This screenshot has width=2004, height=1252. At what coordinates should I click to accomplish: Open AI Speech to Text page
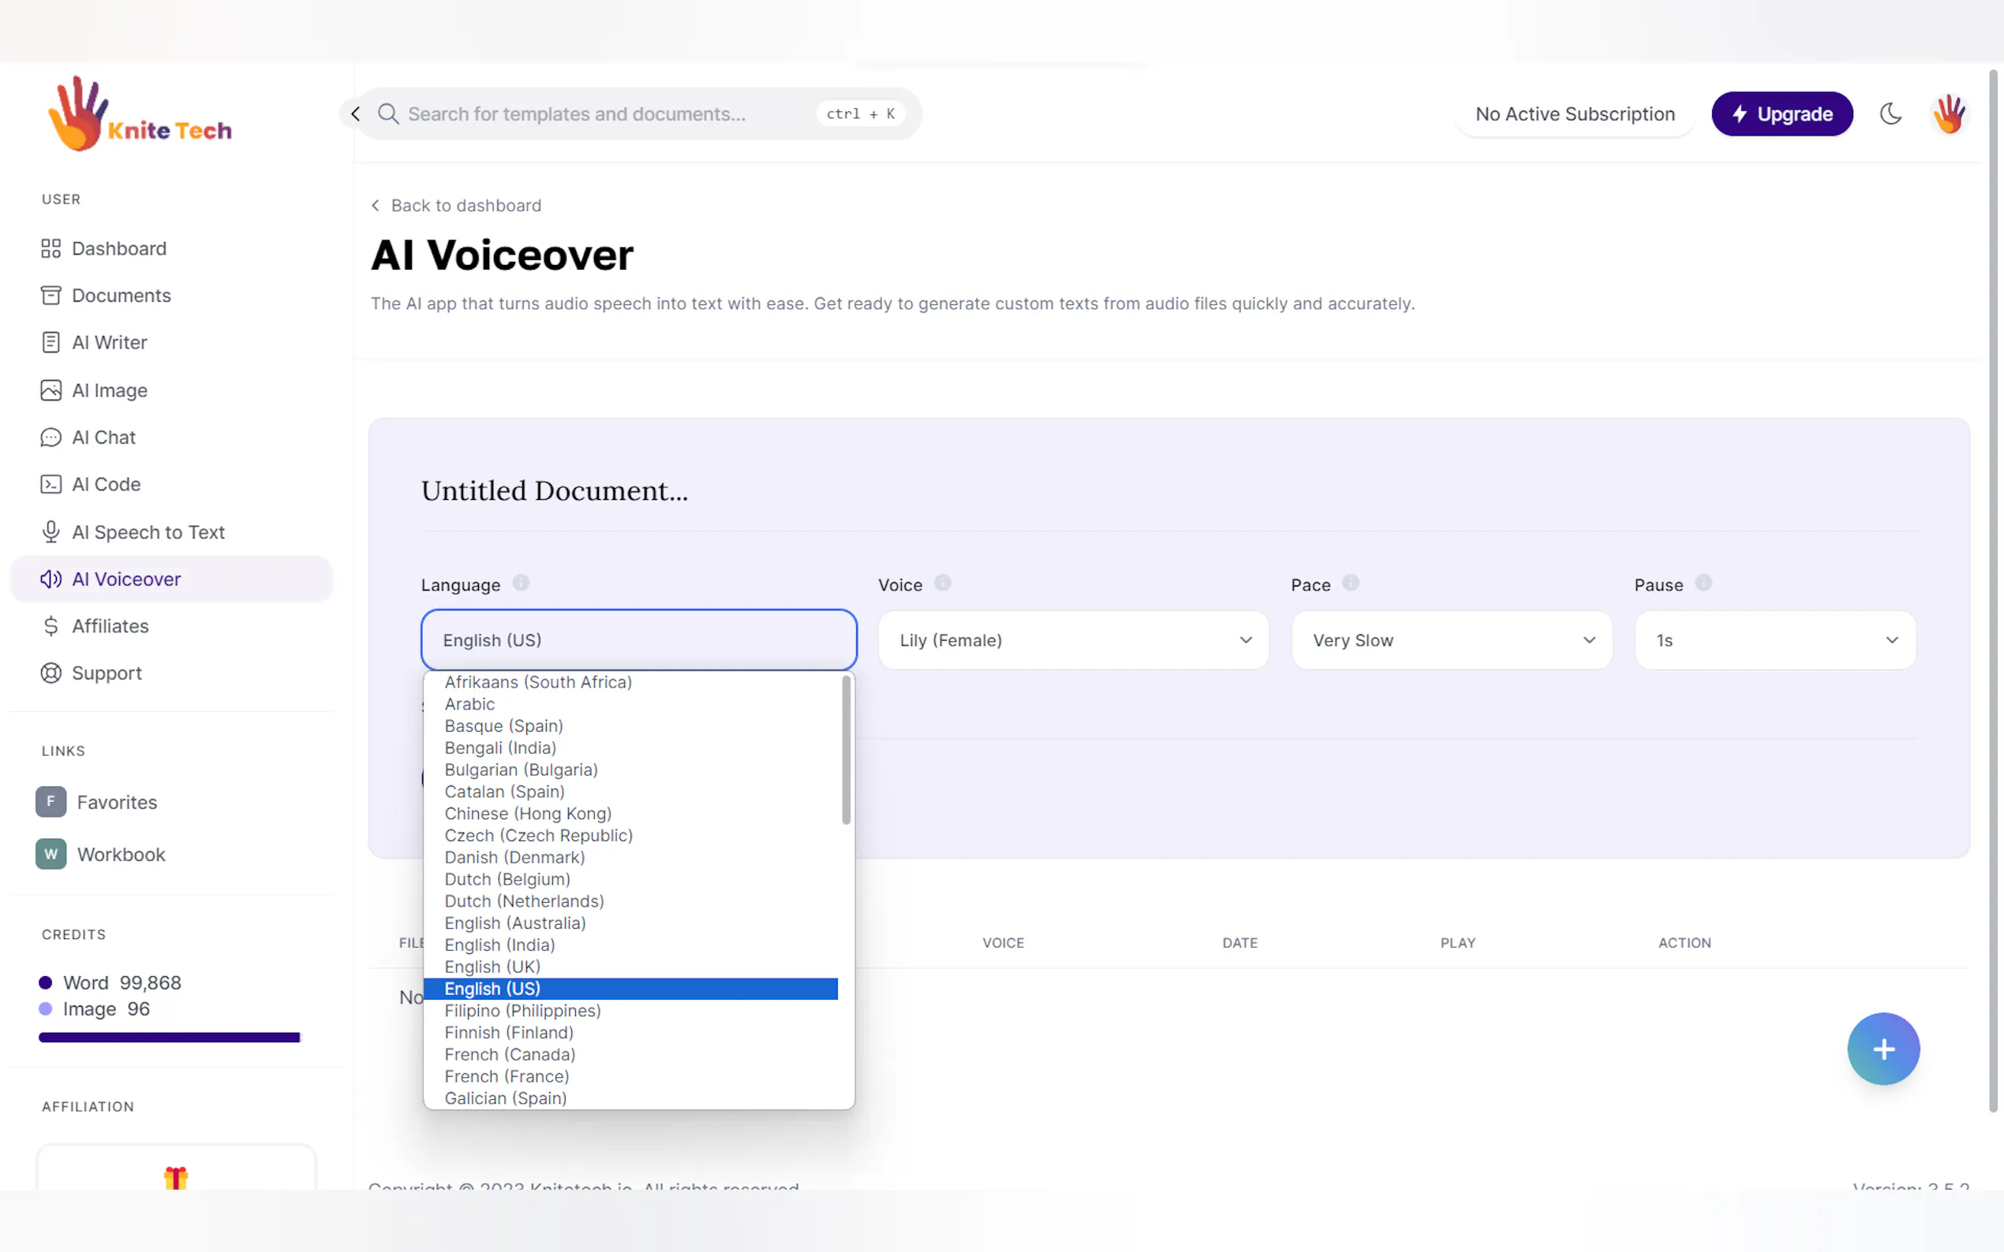148,531
